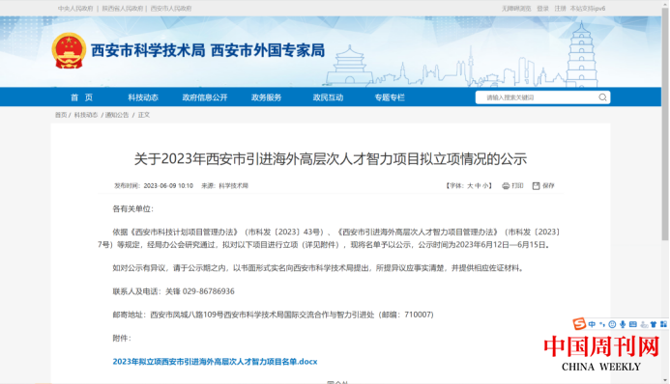
Task: Click 无障碍浏览 link
Action: tap(516, 8)
